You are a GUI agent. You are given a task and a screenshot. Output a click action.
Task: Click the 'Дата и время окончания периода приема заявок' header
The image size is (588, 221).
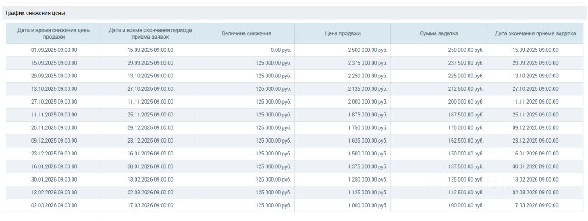click(150, 33)
